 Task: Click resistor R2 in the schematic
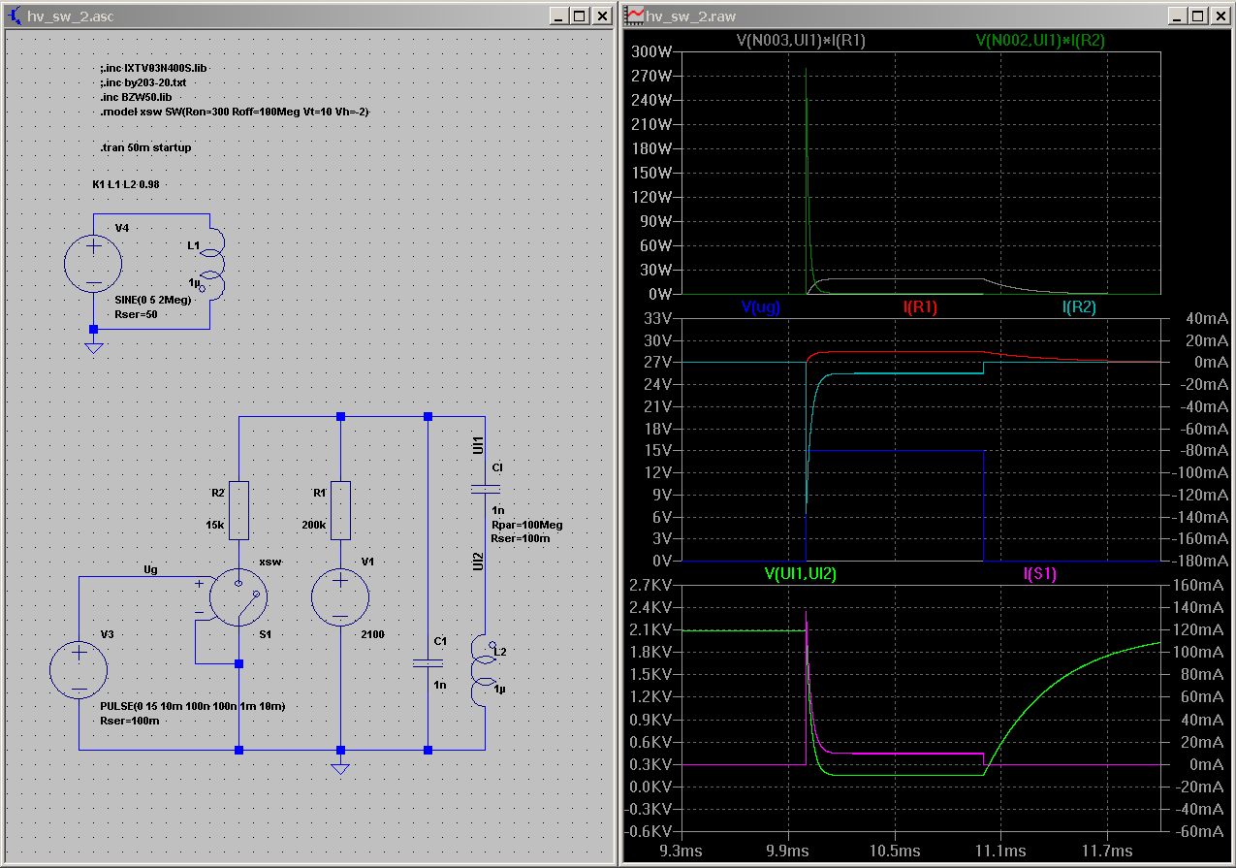(x=238, y=510)
